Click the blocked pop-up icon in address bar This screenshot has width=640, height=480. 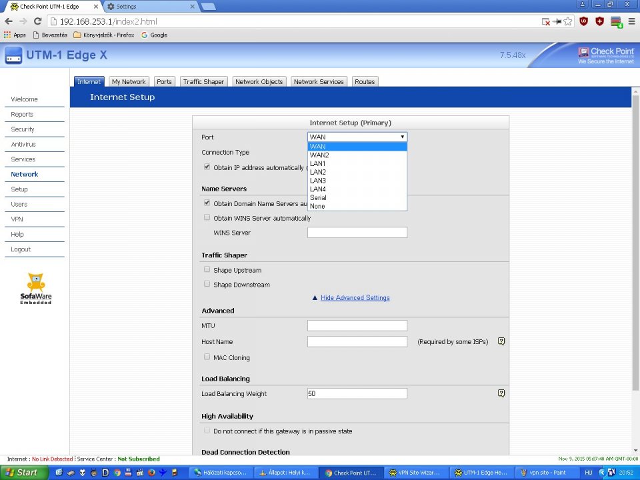point(546,21)
